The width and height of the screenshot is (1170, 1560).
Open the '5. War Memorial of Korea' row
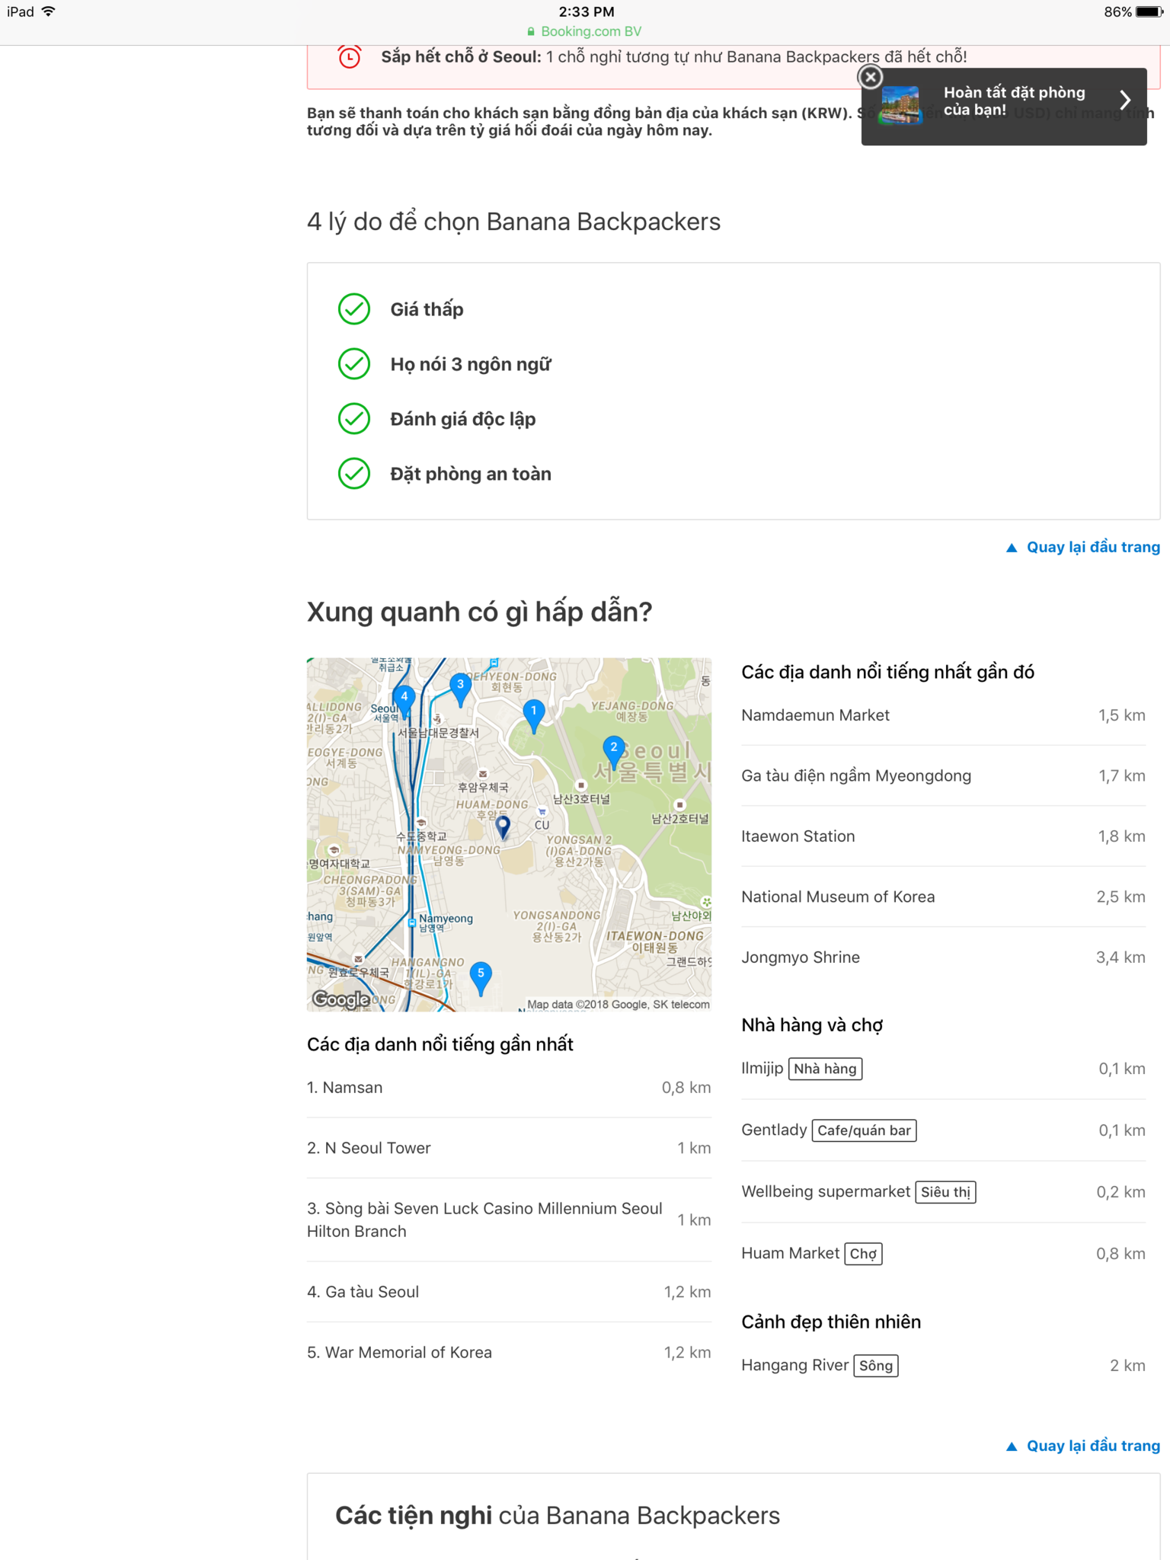(x=509, y=1352)
